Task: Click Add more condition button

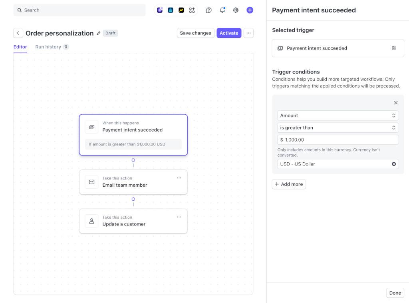Action: point(289,184)
